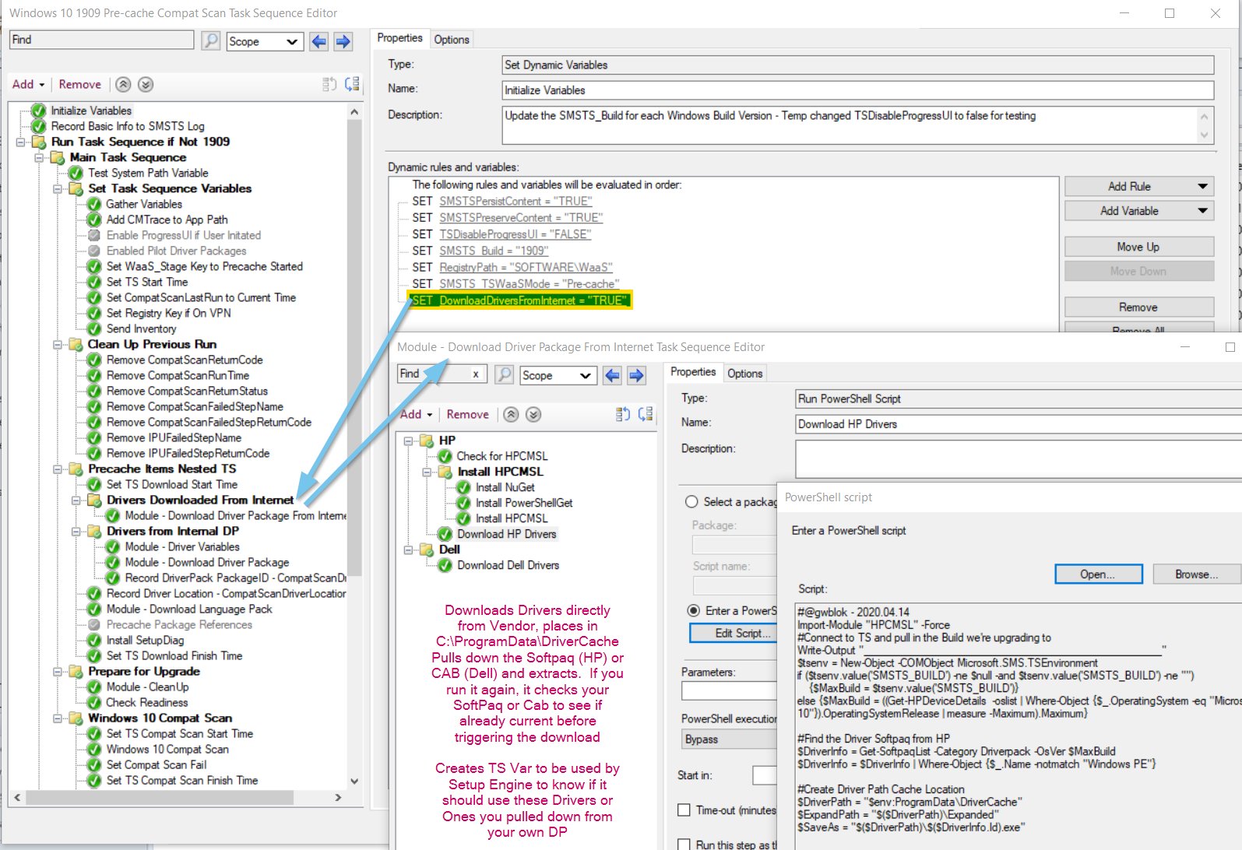
Task: Open the PowerShell execution policy Bypass dropdown
Action: (729, 739)
